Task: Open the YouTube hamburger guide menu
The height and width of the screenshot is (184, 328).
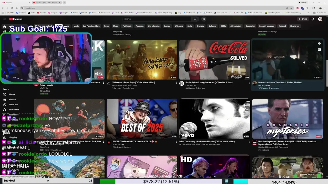Action: tap(5, 19)
